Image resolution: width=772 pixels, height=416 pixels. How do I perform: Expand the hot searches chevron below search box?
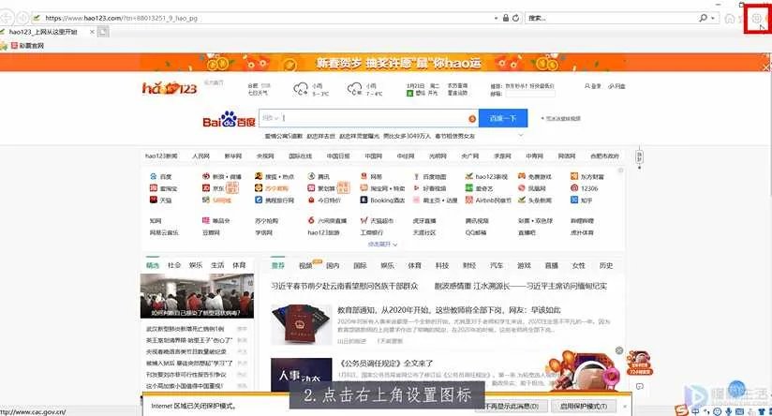tap(520, 135)
